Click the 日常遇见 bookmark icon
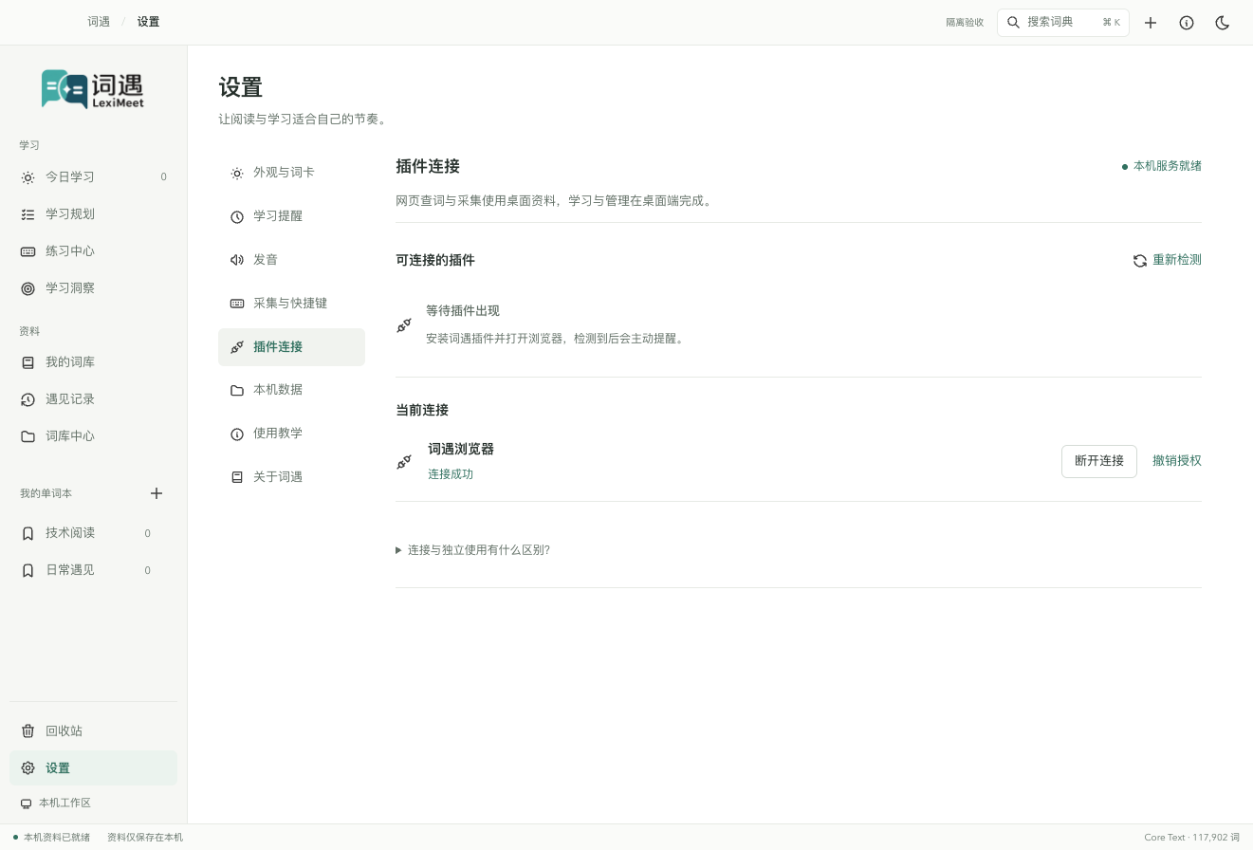The height and width of the screenshot is (850, 1253). click(28, 570)
